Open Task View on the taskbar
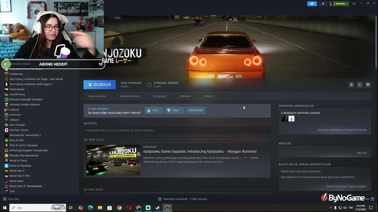The image size is (378, 212). (71, 208)
